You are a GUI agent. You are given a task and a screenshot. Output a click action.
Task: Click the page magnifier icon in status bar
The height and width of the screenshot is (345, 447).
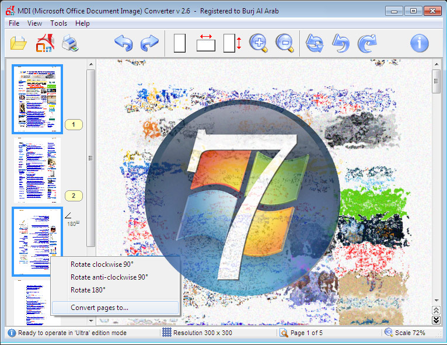[284, 333]
